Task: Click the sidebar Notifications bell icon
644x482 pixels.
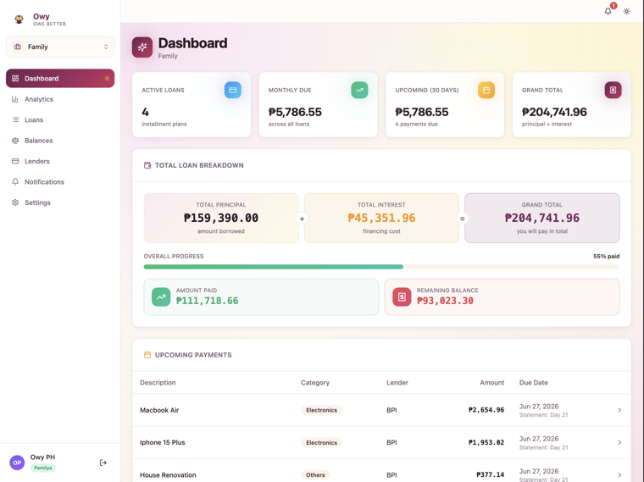Action: [x=15, y=182]
